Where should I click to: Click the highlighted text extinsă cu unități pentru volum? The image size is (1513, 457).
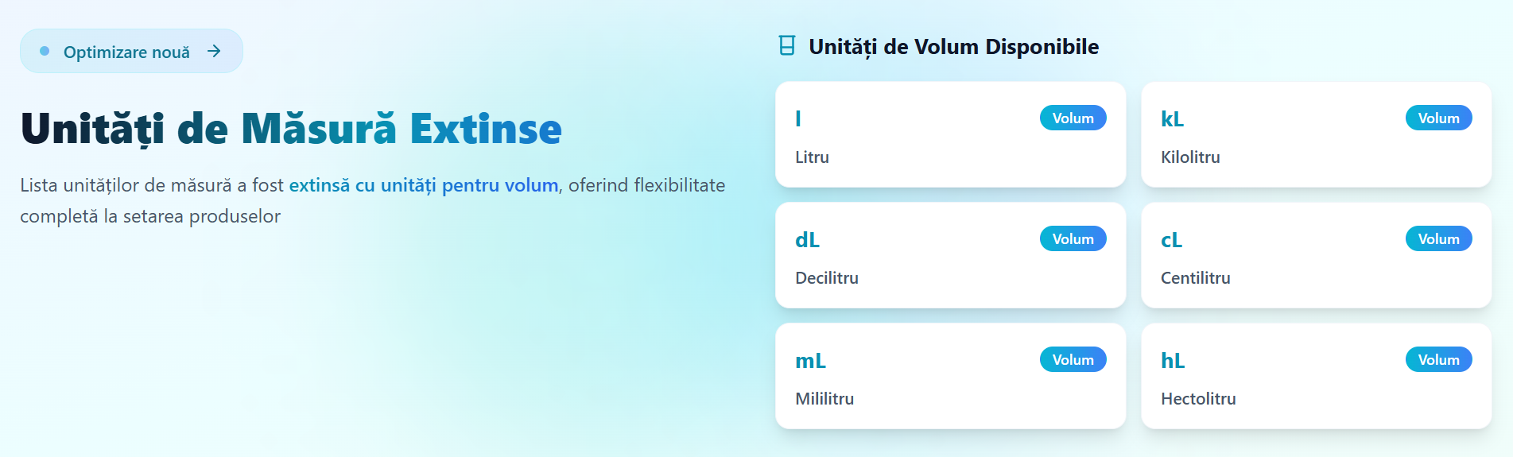click(424, 185)
